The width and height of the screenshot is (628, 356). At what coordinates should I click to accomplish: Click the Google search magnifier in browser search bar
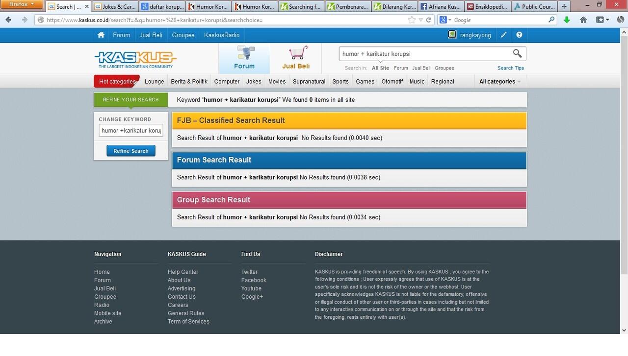(551, 20)
